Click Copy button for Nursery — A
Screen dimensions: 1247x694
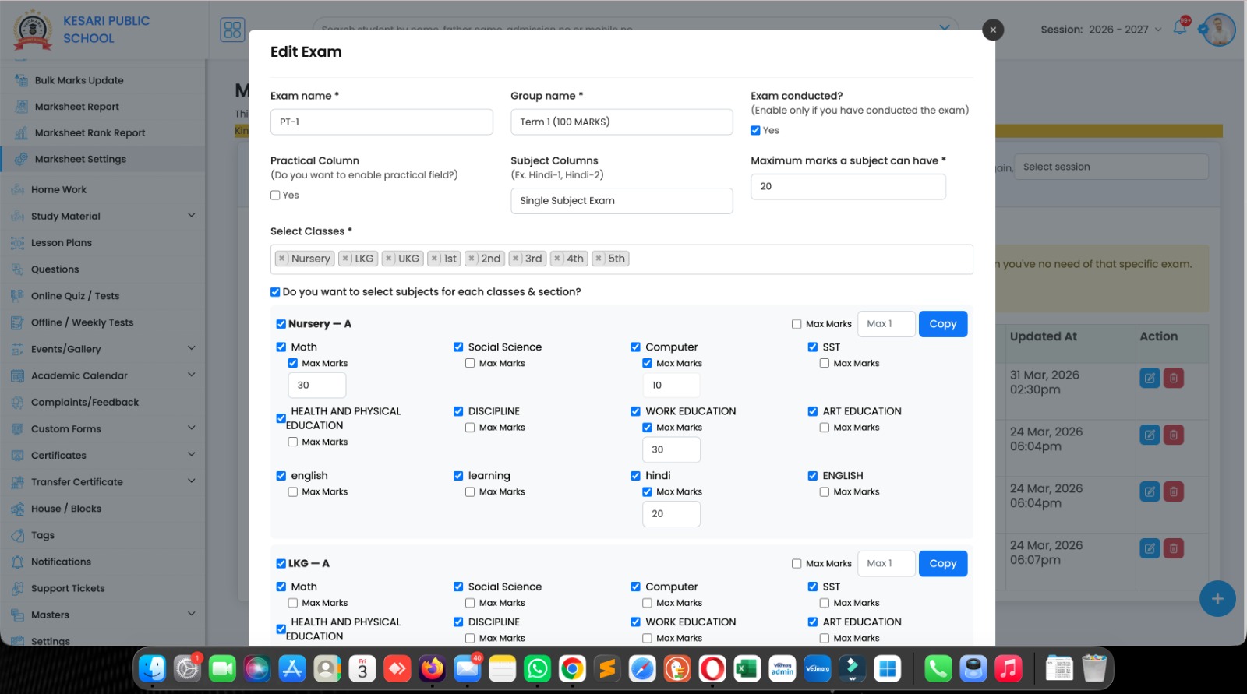(942, 324)
